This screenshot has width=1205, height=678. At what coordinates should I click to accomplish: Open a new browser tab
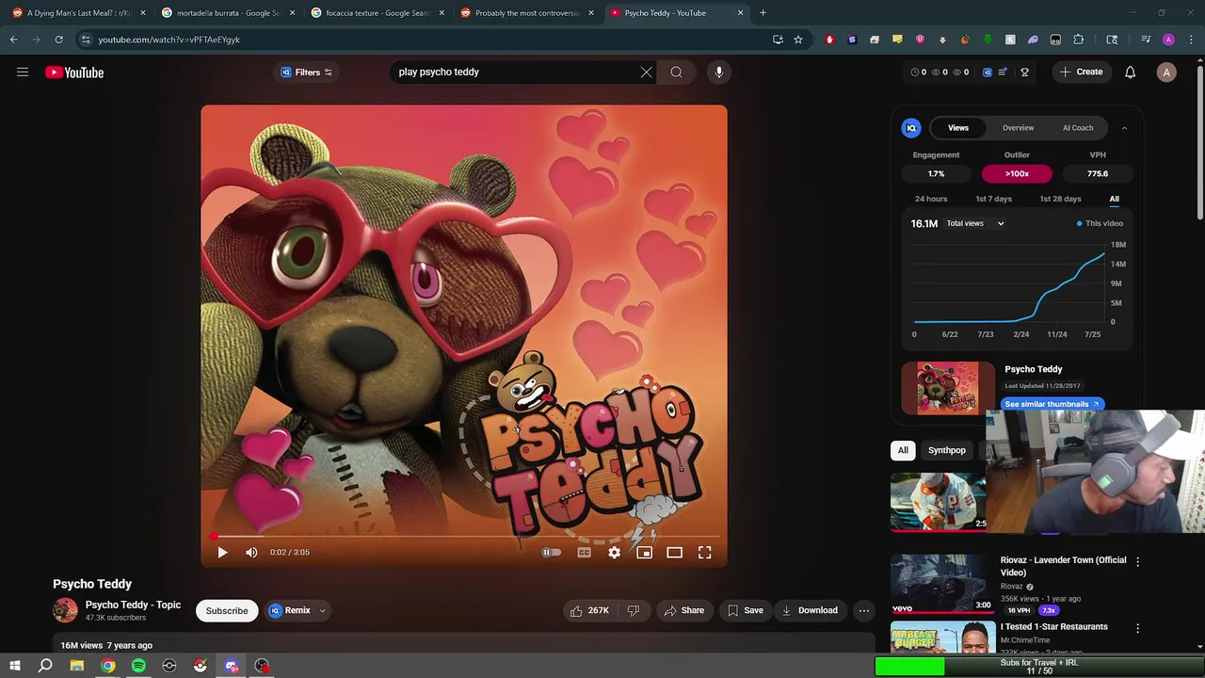click(x=763, y=13)
